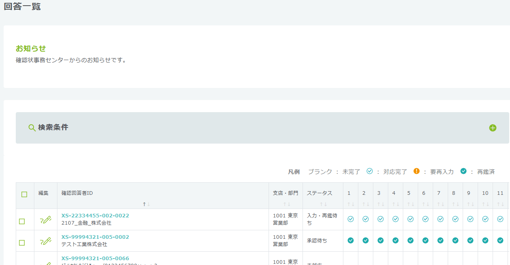Viewport: 510px width, 265px height.
Task: Open link XS-99994321-005-0002
Action: 95,237
